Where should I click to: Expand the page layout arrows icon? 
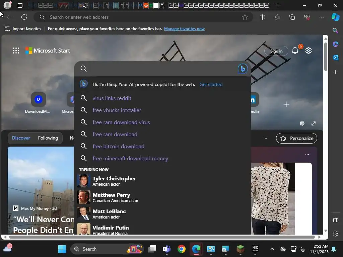(314, 124)
